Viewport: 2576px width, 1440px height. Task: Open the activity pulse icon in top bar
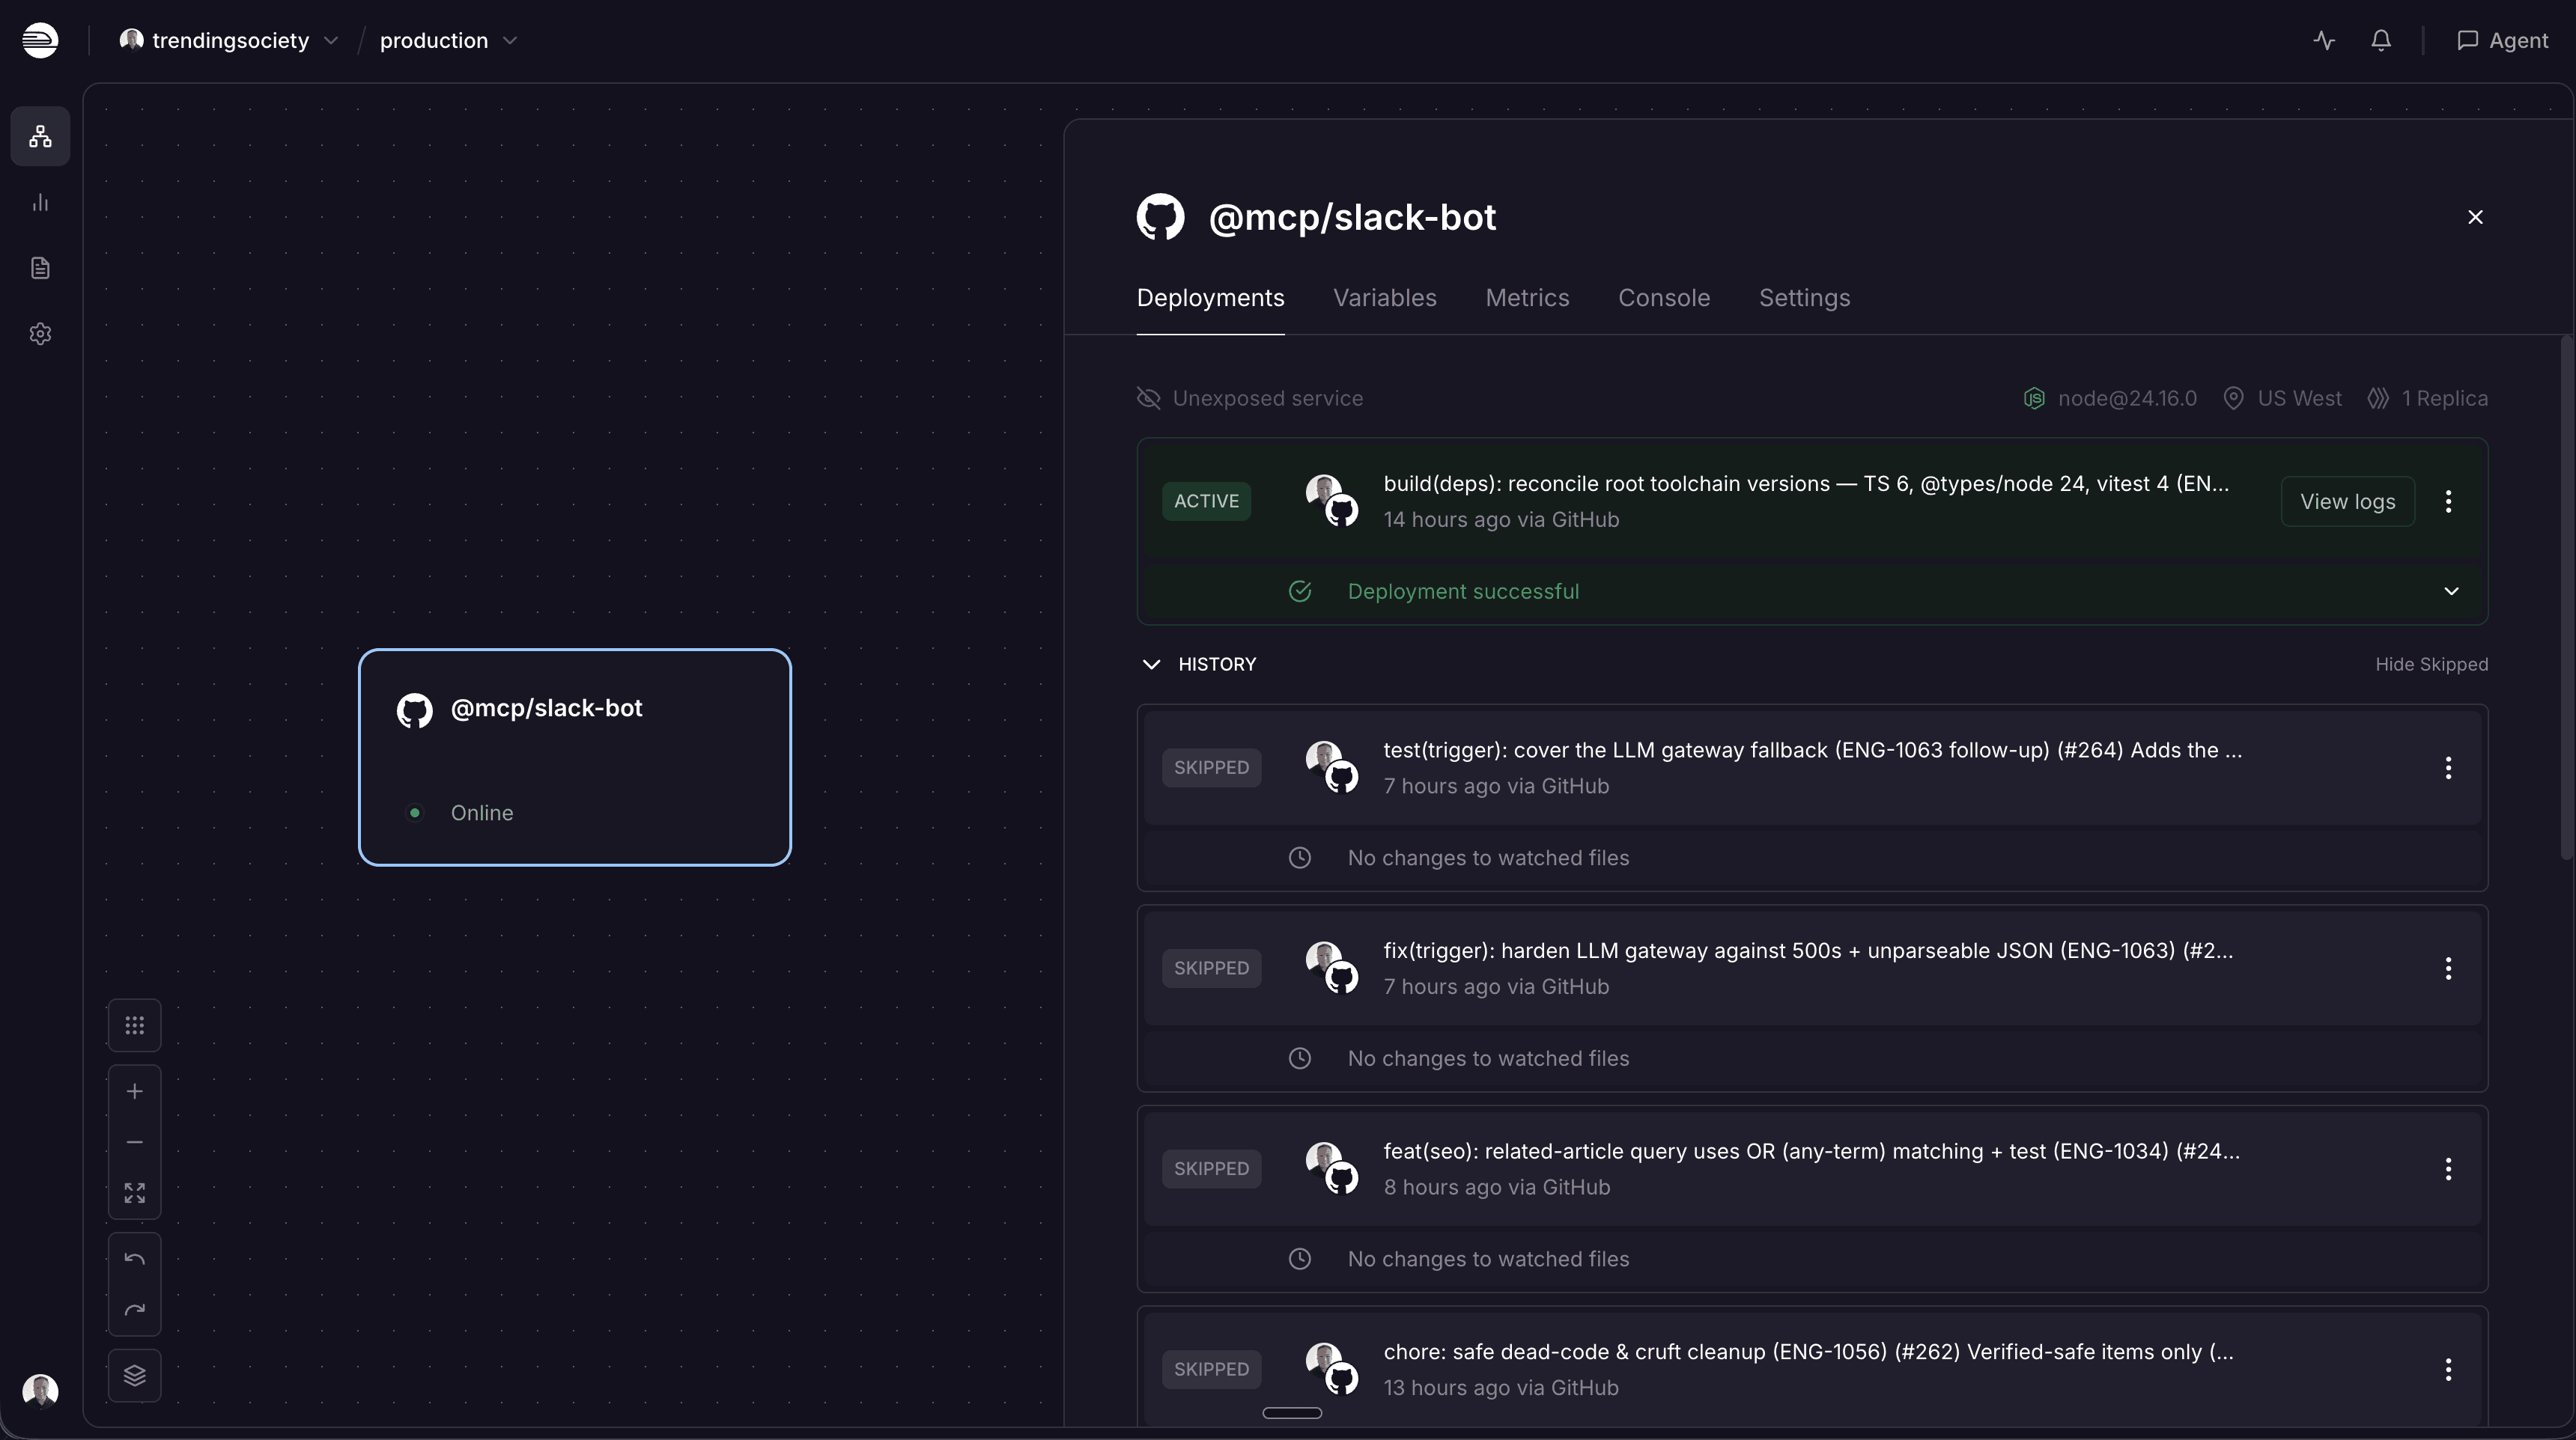(x=2324, y=40)
